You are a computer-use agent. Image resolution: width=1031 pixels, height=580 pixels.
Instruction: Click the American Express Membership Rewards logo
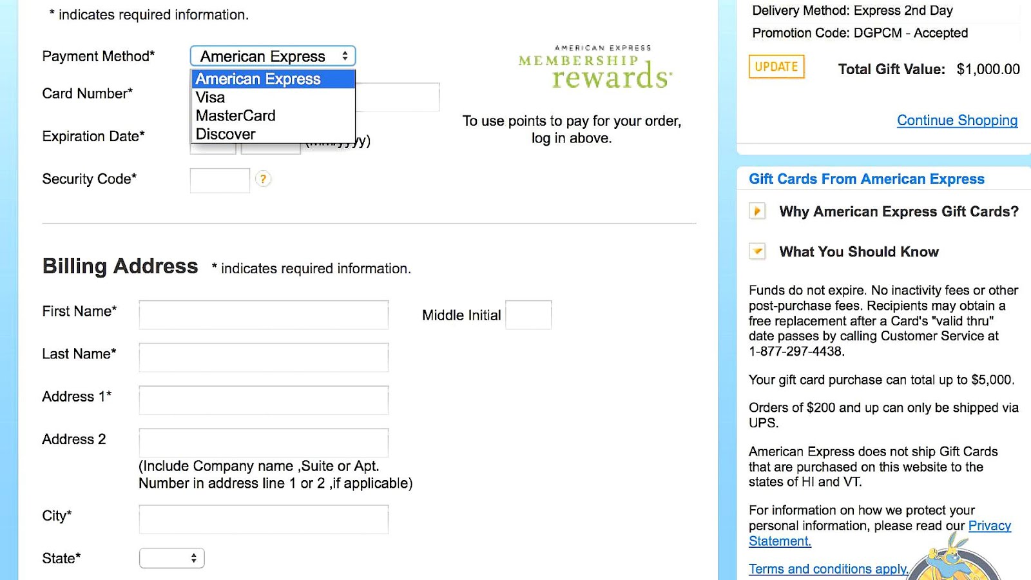point(596,67)
